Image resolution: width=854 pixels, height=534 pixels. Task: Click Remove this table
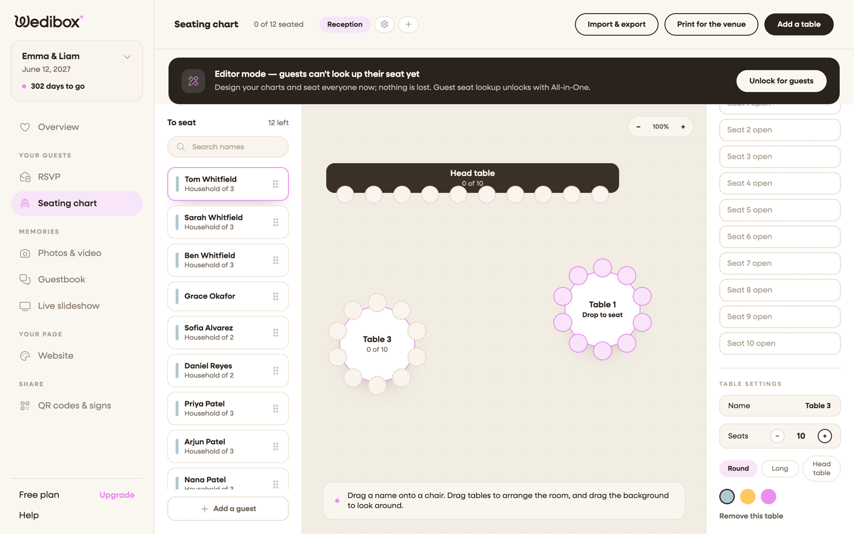(751, 516)
